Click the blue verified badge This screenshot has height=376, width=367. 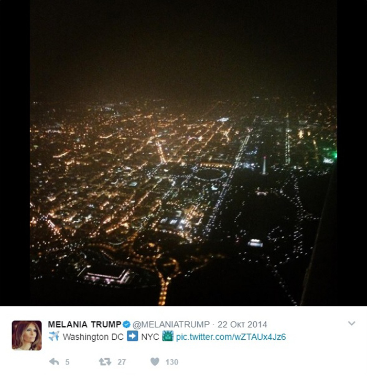(x=126, y=325)
